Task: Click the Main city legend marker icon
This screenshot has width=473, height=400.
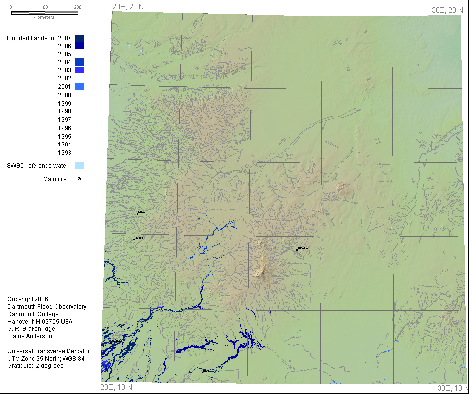Action: 79,179
